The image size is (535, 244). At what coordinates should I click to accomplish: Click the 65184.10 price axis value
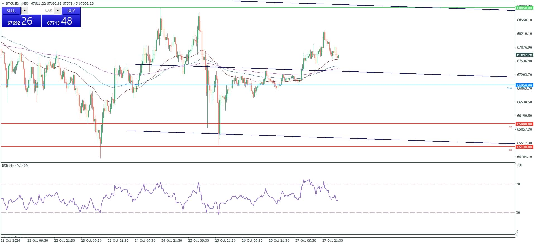(524, 157)
